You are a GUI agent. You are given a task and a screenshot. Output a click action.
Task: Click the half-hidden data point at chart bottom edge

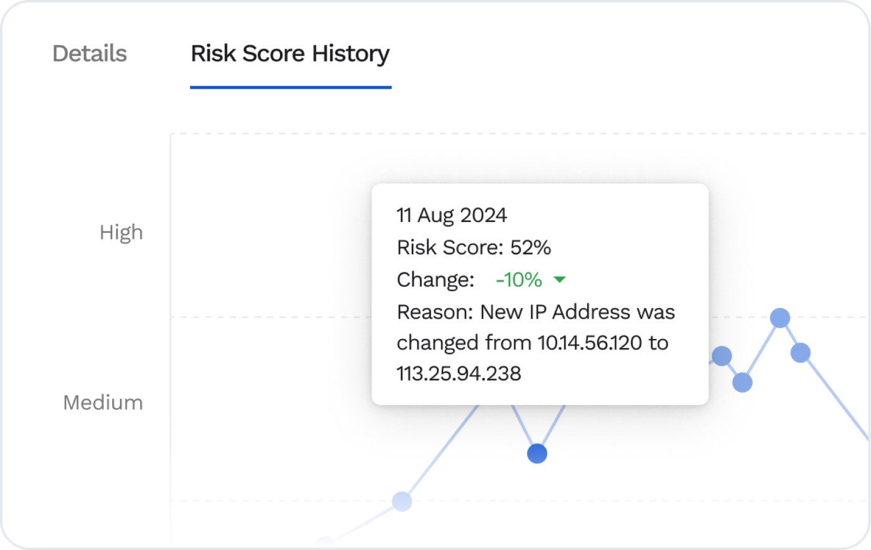(325, 543)
